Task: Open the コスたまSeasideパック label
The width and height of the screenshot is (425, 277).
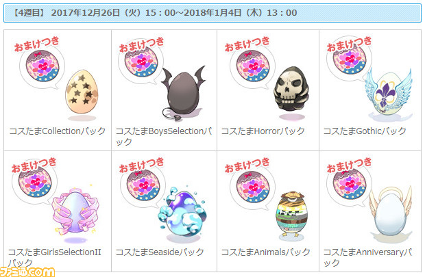Action: click(x=160, y=252)
